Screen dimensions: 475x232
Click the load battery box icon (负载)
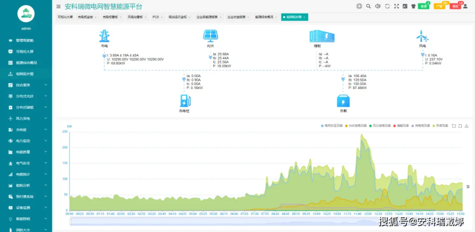(x=343, y=101)
